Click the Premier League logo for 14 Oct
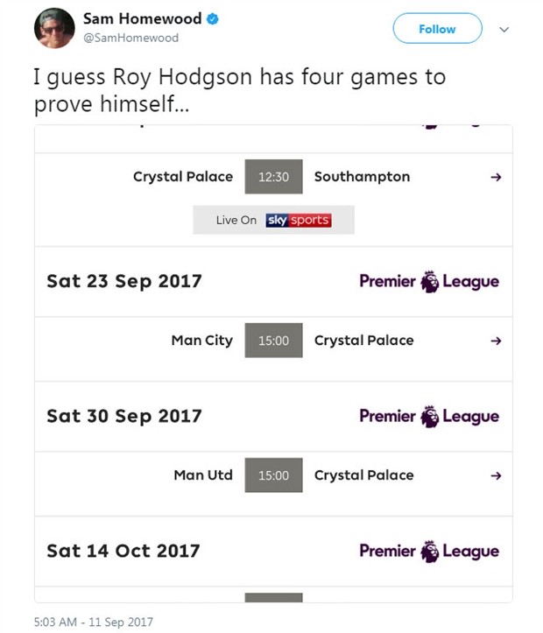This screenshot has width=543, height=633. point(429,552)
